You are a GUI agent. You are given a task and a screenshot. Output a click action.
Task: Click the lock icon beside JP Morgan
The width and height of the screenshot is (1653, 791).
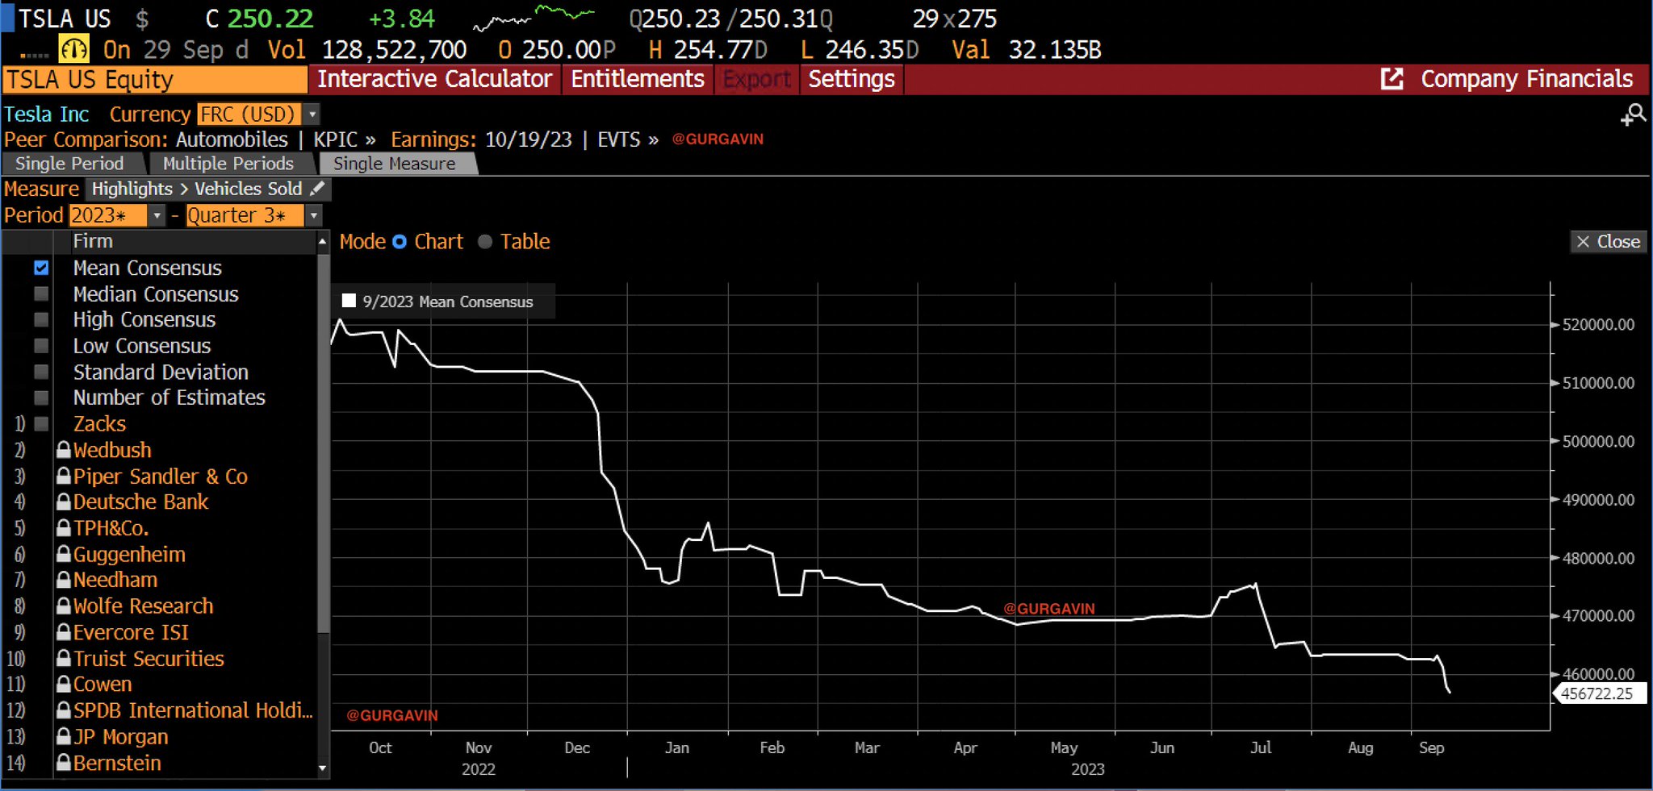pyautogui.click(x=64, y=737)
